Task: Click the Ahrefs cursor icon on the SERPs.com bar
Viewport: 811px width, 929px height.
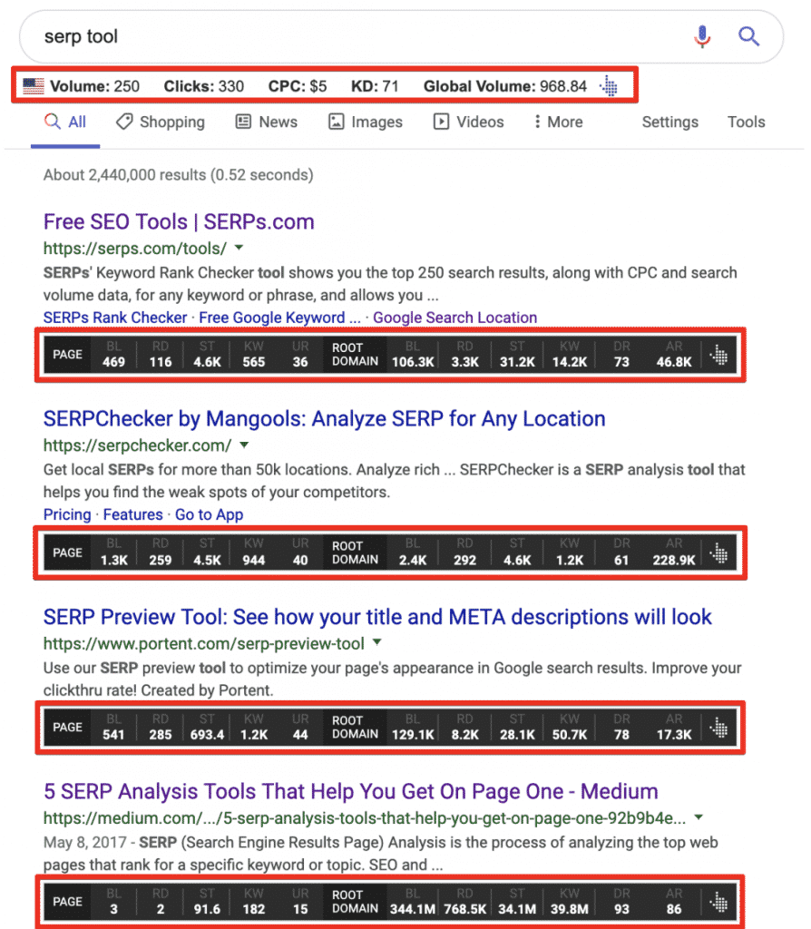Action: (718, 355)
